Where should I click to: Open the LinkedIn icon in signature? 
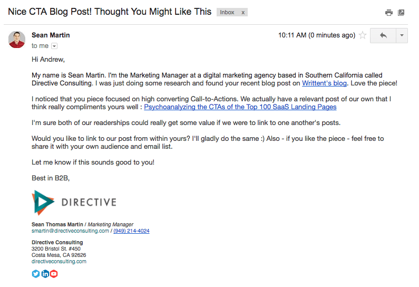(45, 274)
